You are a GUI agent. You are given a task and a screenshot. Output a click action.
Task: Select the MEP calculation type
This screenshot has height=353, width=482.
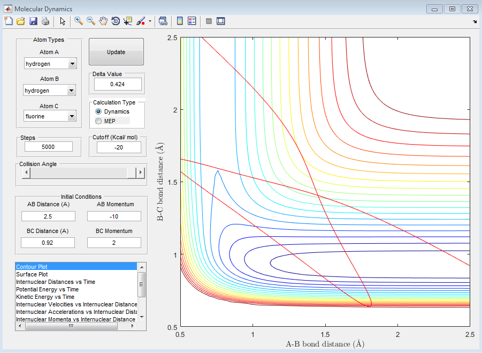(x=98, y=121)
